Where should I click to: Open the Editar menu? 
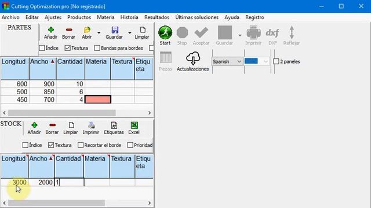[x=32, y=17]
